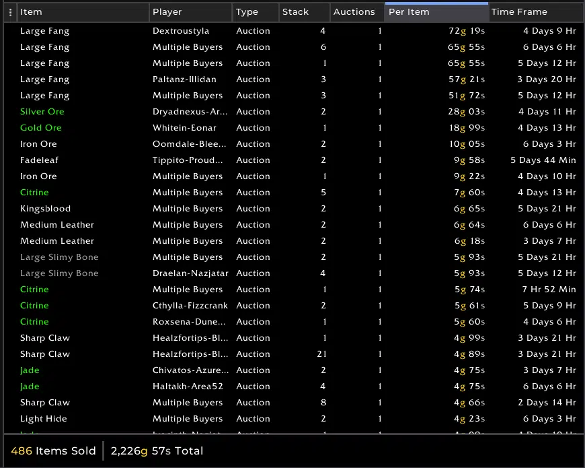Click Jade row from Haltakh-Area52
This screenshot has width=585, height=468.
click(30, 387)
